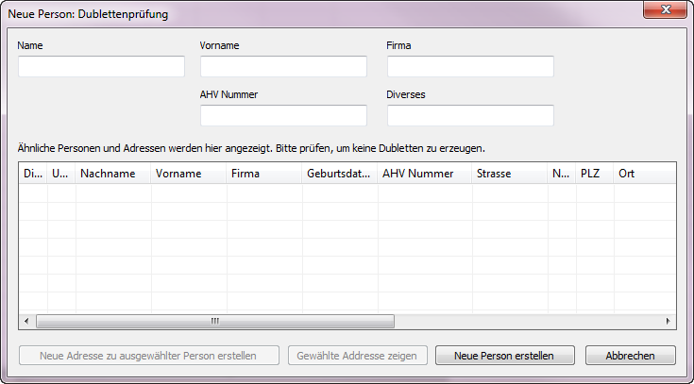Select the Diverses input field
This screenshot has height=384, width=694.
[x=470, y=115]
